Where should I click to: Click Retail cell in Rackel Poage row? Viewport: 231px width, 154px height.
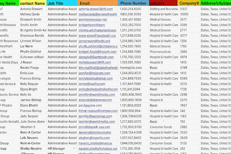coord(154,68)
